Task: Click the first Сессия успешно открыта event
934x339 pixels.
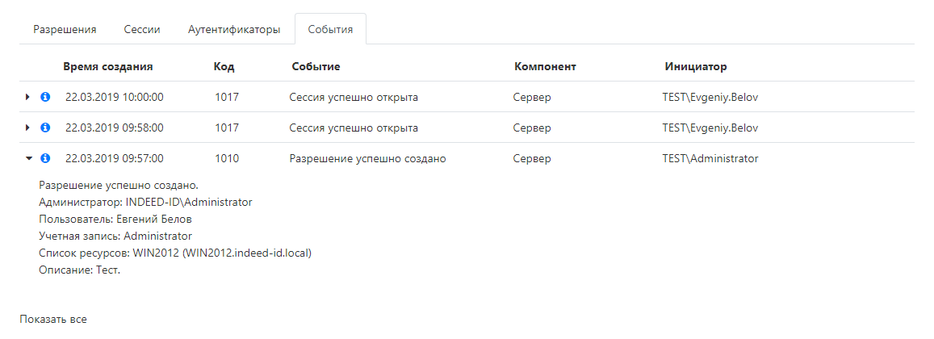Action: click(354, 97)
